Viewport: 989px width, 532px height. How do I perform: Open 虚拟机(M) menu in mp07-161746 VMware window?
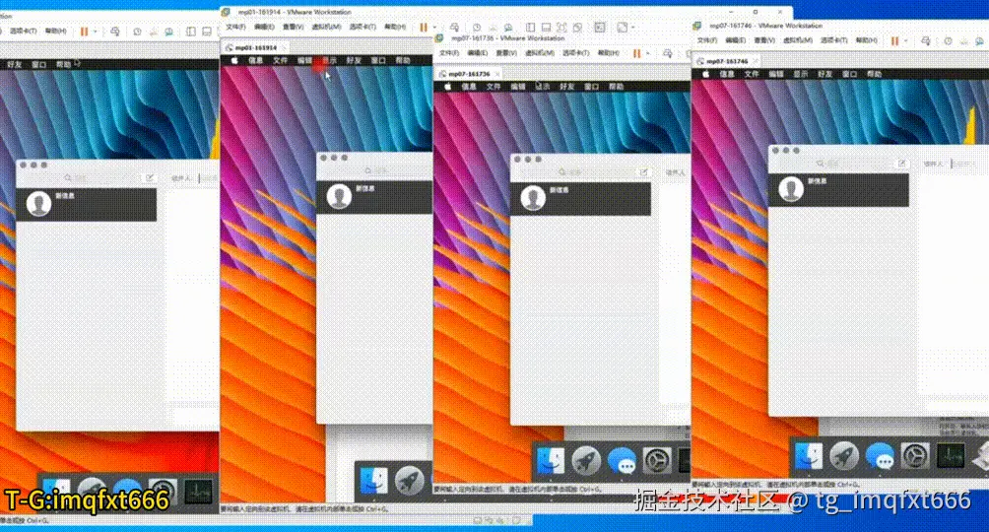797,40
